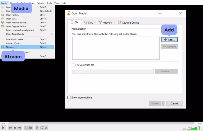Choose Save Playlist to File...
The height and width of the screenshot is (131, 203).
(27, 39)
